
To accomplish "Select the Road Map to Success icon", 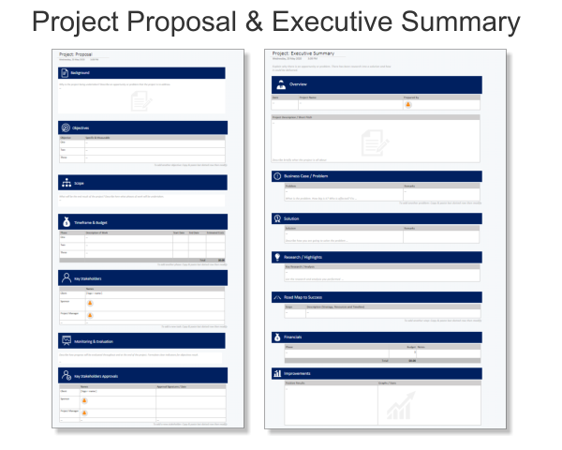I will click(x=277, y=297).
